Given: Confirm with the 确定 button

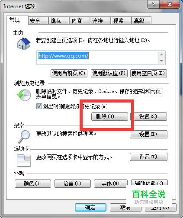Looking at the screenshot, I should coord(91,207).
